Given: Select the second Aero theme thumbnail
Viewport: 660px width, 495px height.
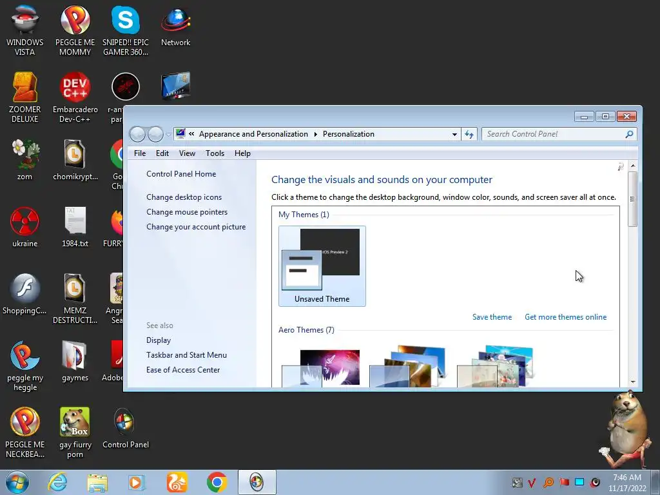Looking at the screenshot, I should point(407,366).
